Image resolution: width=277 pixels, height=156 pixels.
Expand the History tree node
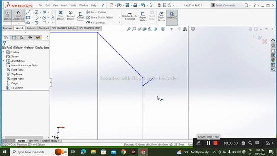pyautogui.click(x=3, y=52)
